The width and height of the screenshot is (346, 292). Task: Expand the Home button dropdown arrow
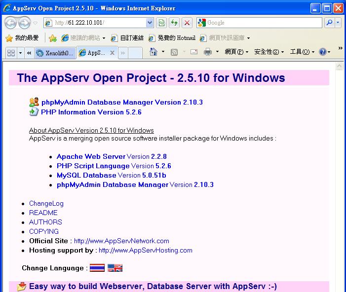point(163,52)
